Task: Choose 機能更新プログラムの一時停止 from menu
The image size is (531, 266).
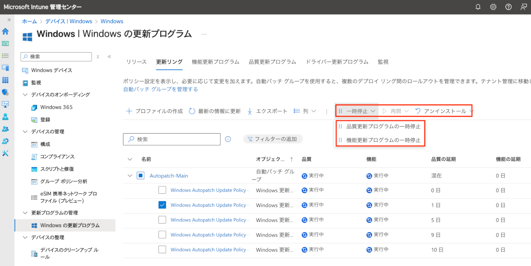Action: click(x=380, y=141)
